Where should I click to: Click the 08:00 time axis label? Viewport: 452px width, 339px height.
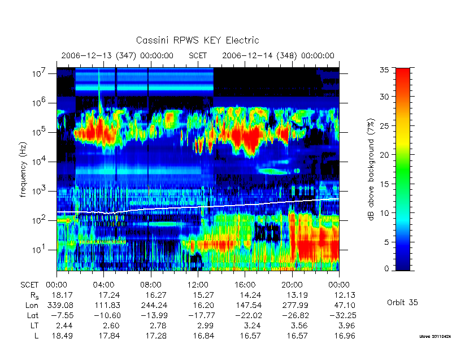pos(150,285)
